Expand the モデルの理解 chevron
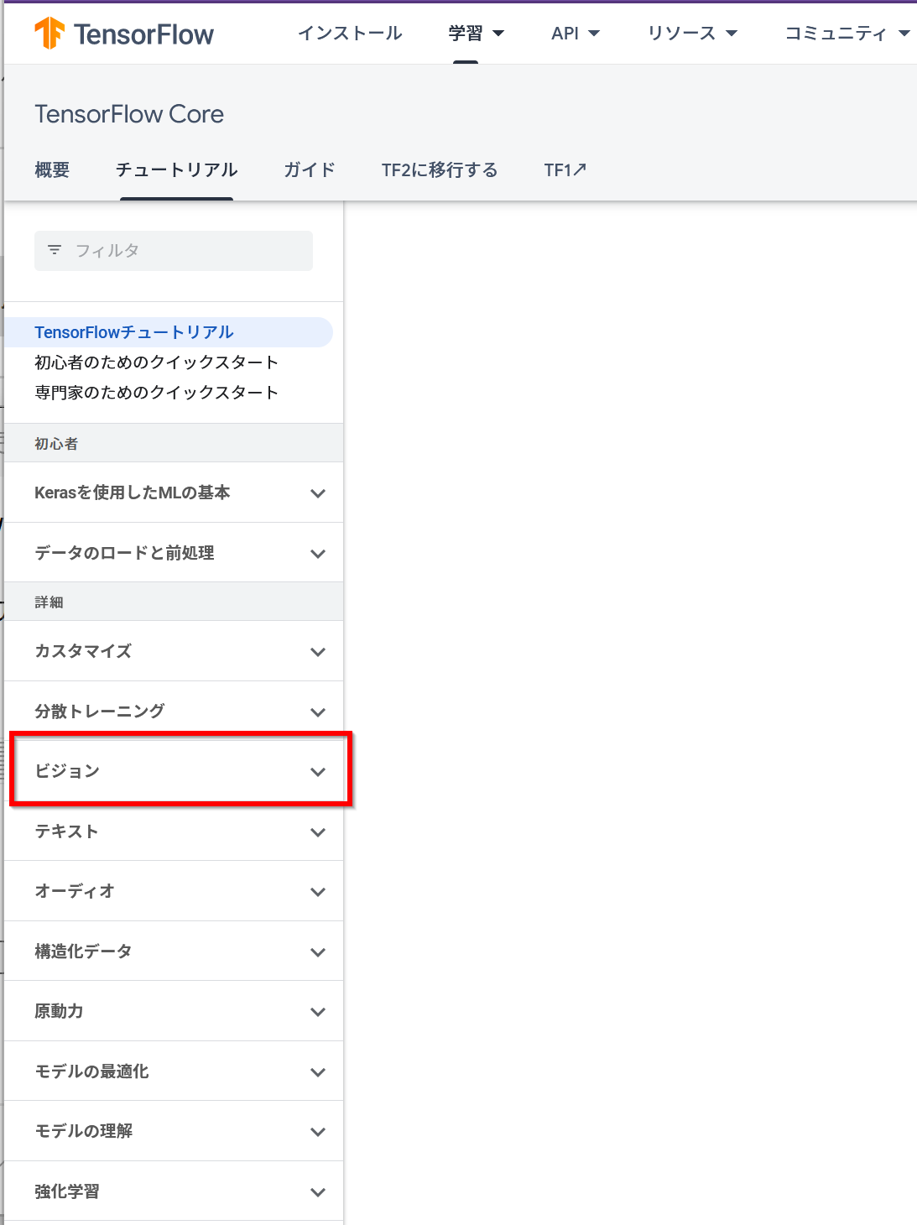 [317, 1132]
